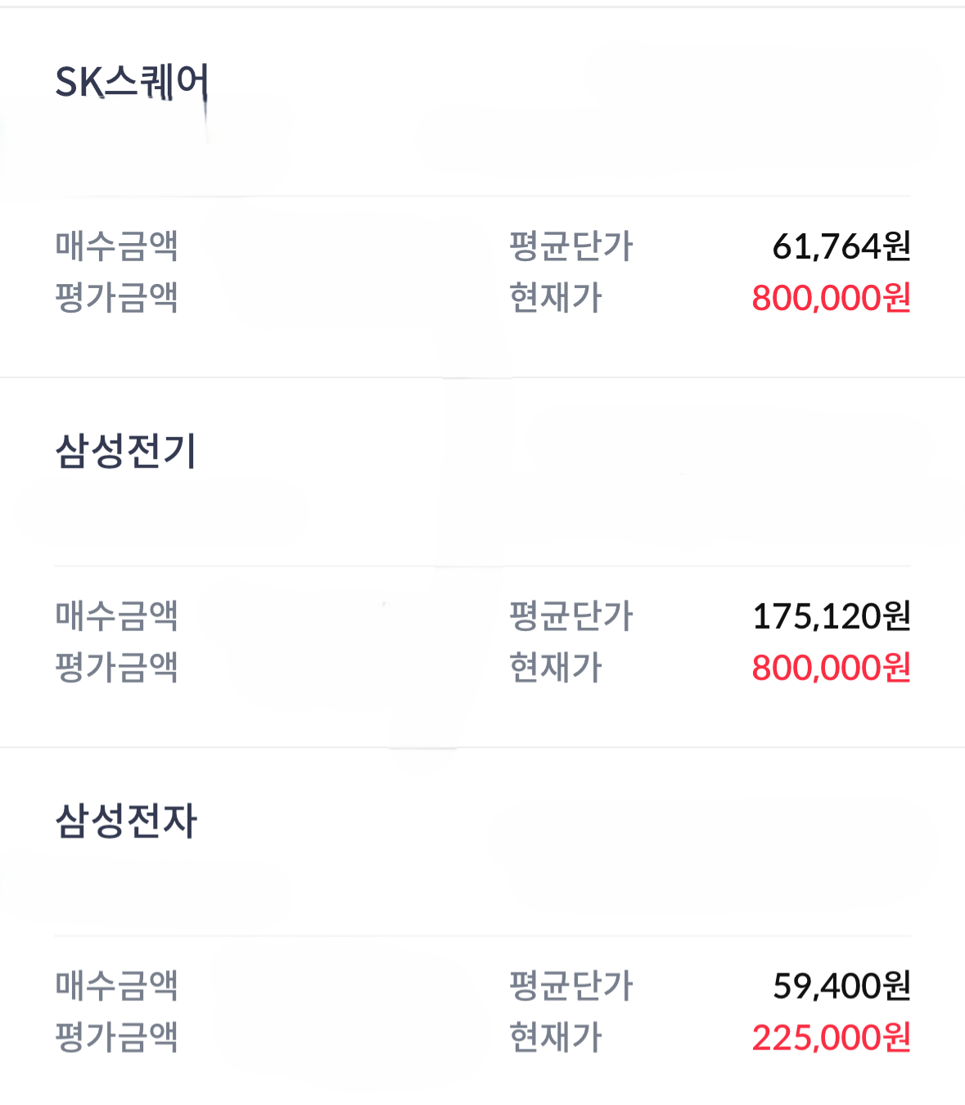Click the 61,764원 average price value

click(841, 246)
